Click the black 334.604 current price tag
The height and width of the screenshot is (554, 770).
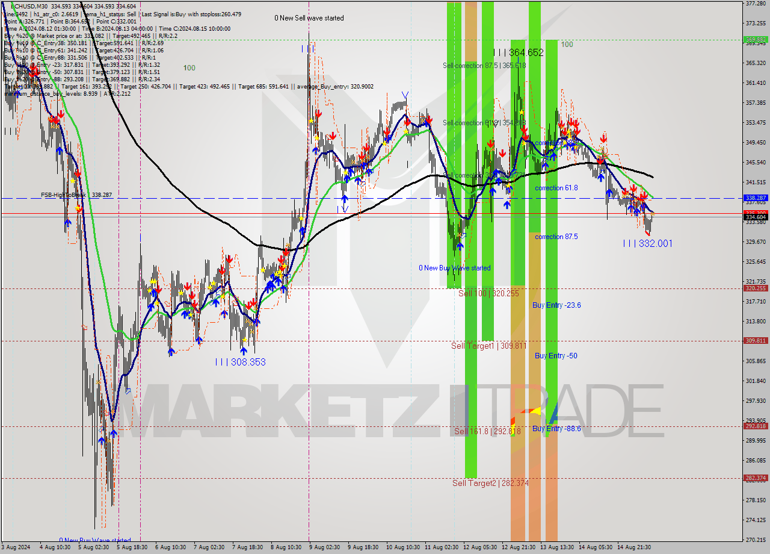click(756, 217)
